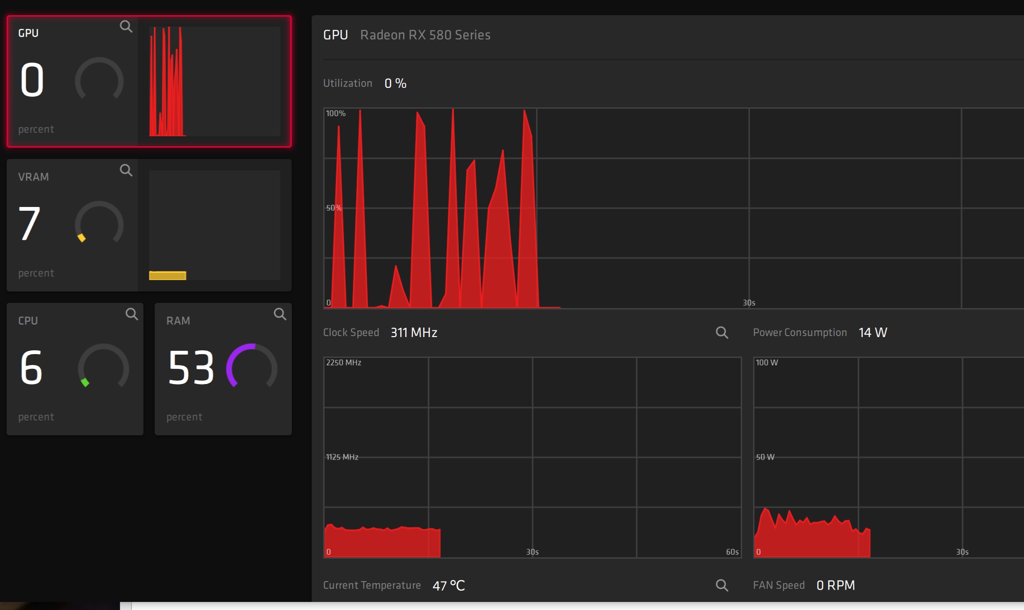Viewport: 1024px width, 610px height.
Task: Click the large '7' VRAM value
Action: point(29,223)
